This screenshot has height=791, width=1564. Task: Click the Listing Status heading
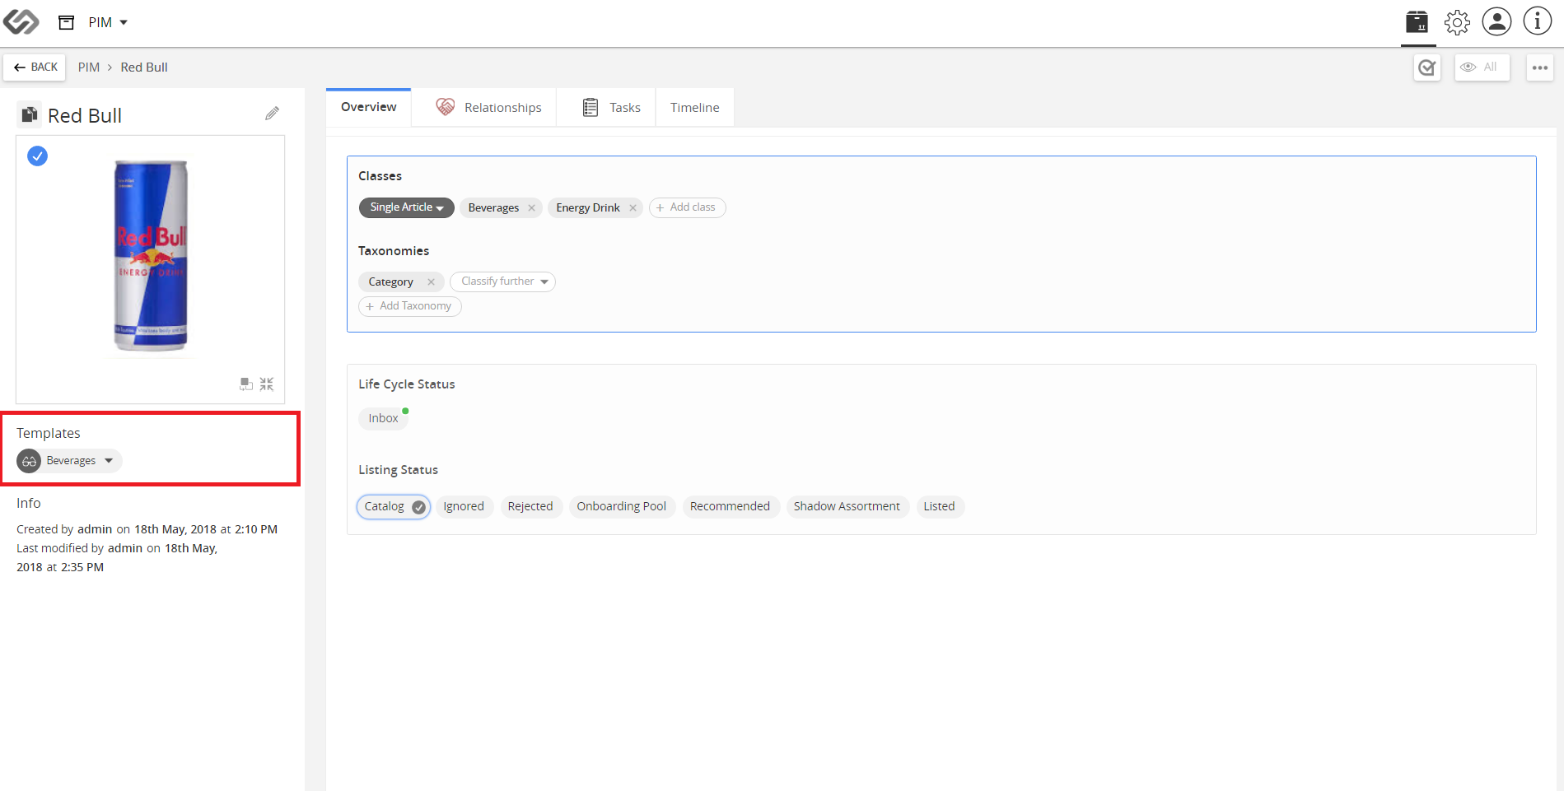[399, 470]
